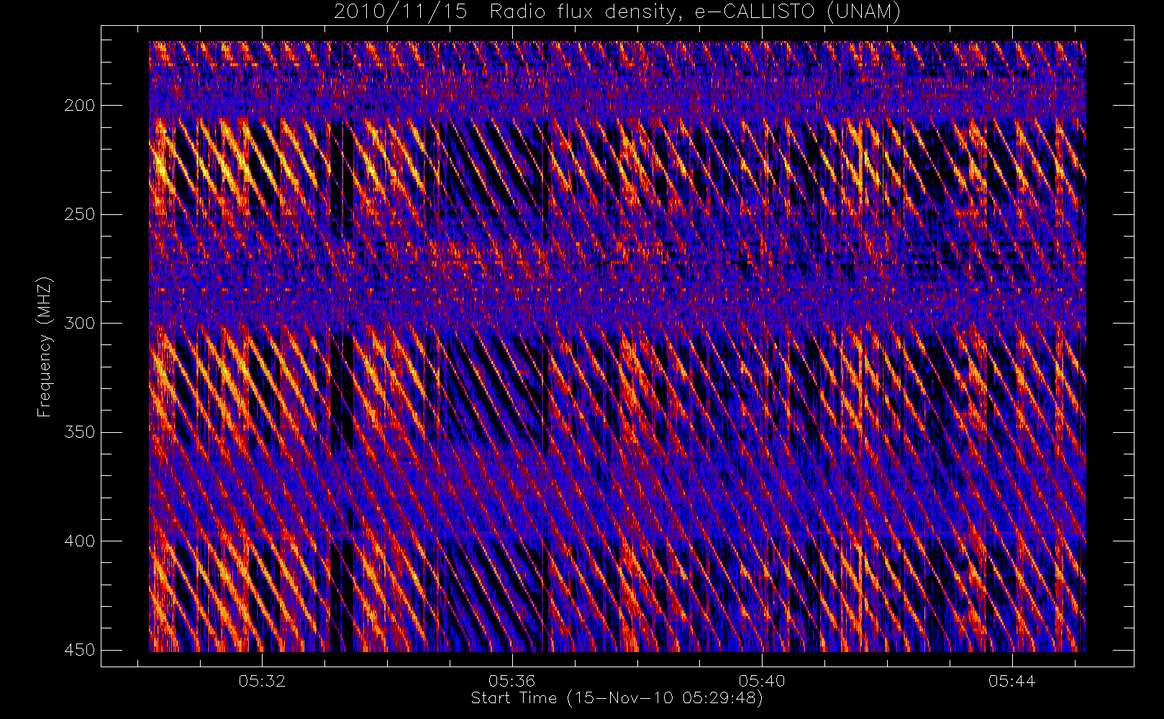Viewport: 1164px width, 719px height.
Task: Click the 250 frequency tick label
Action: tap(79, 214)
